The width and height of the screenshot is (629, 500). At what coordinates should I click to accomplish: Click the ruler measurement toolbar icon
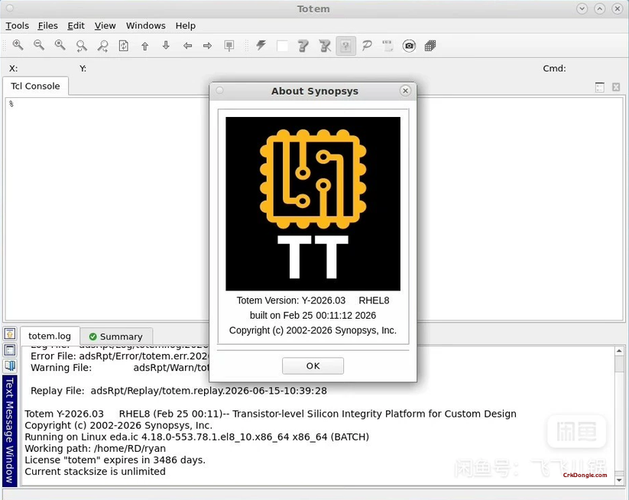387,45
